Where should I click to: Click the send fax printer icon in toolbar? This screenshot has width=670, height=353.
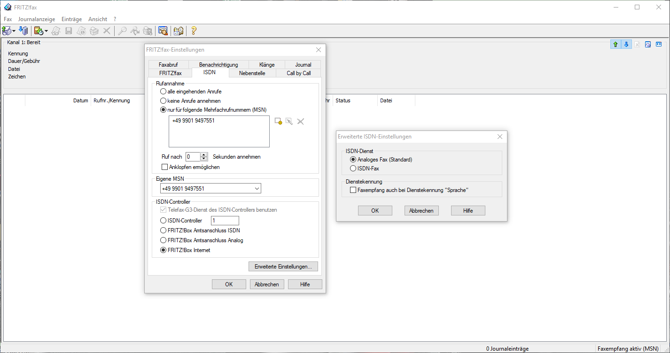(x=7, y=31)
